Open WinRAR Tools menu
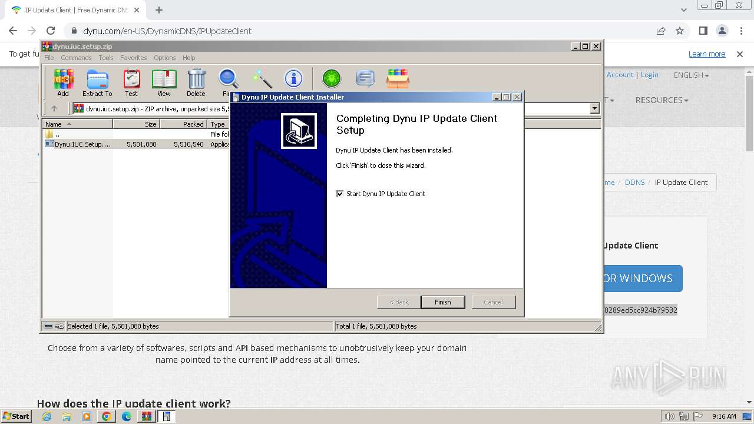Screen dimensions: 754x424 coord(106,58)
